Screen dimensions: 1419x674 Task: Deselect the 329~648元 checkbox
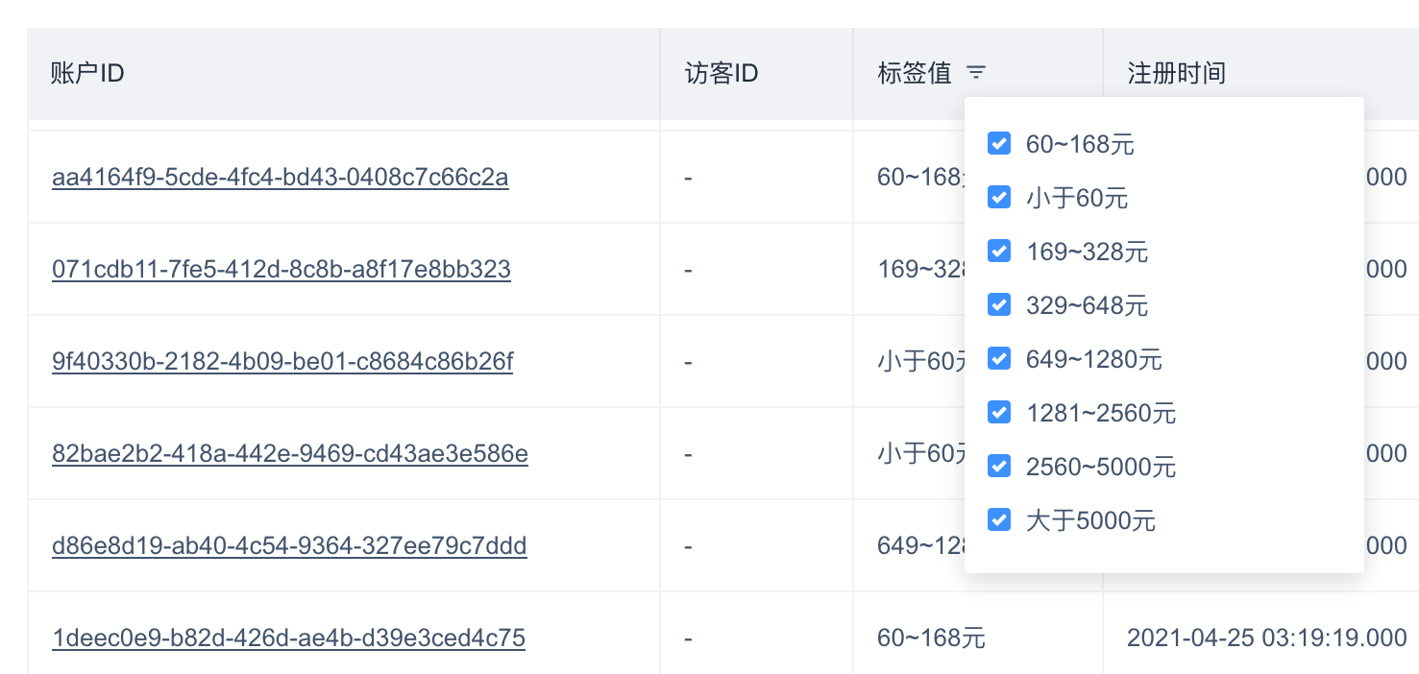(x=999, y=305)
